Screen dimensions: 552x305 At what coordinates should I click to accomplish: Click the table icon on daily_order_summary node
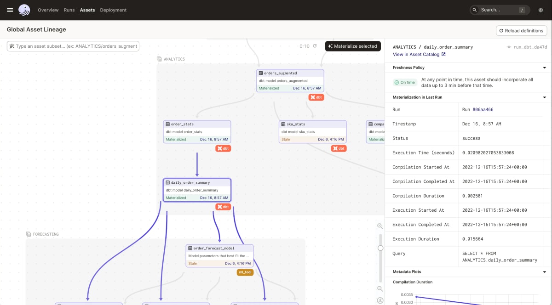pyautogui.click(x=168, y=182)
